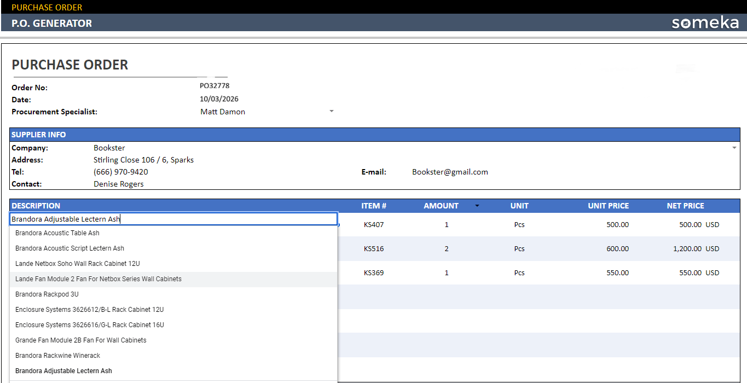This screenshot has height=383, width=747.
Task: Select Brandora Acoustic Table Ash from list
Action: (57, 233)
